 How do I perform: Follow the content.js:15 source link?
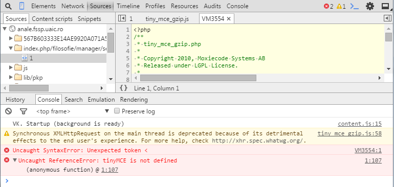(360, 124)
